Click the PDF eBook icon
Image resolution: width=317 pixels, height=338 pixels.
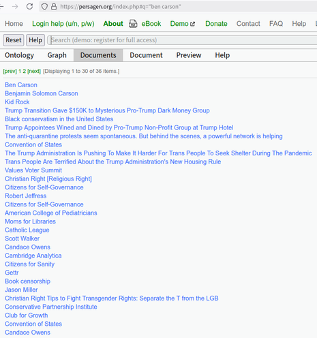[133, 24]
